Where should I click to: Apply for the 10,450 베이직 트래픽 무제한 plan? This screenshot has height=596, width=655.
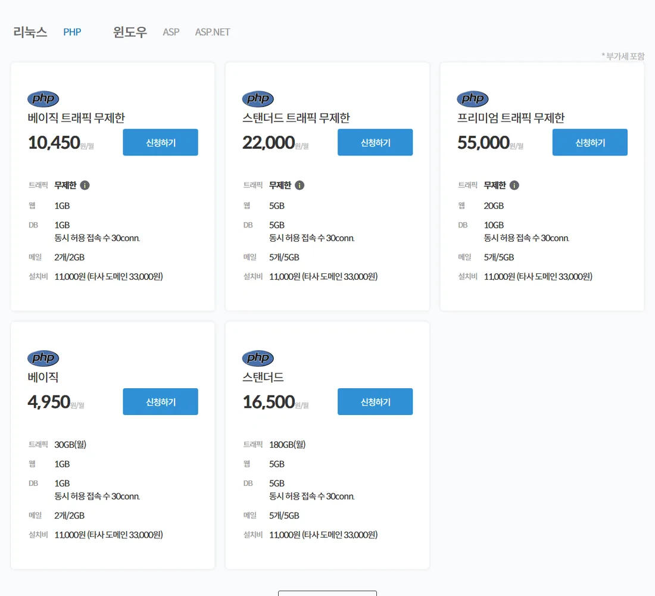pyautogui.click(x=160, y=142)
